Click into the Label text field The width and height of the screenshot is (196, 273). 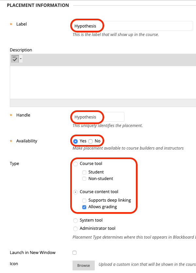133,26
